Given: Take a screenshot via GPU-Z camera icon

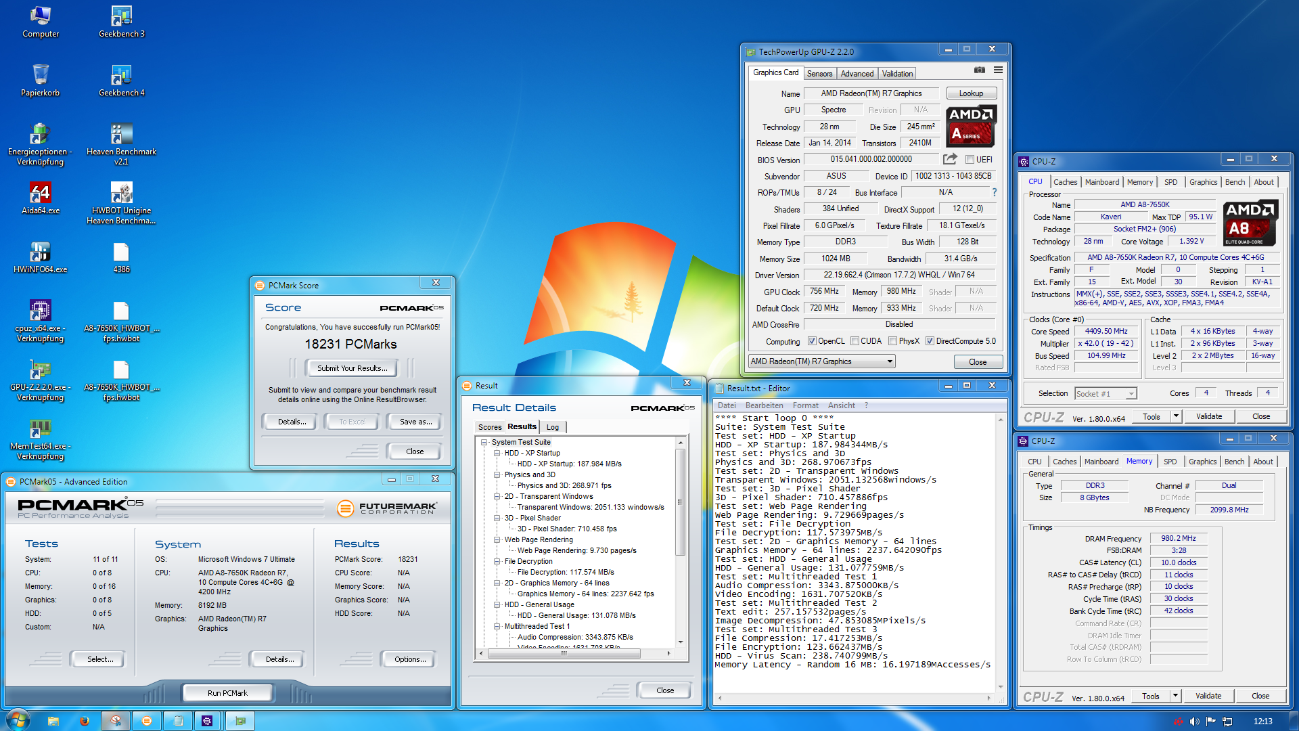Looking at the screenshot, I should click(979, 70).
